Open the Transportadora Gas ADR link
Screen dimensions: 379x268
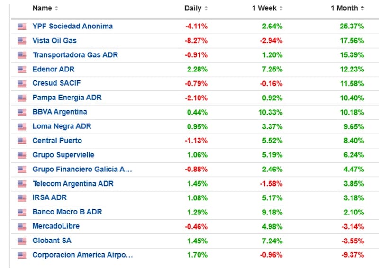pyautogui.click(x=75, y=55)
